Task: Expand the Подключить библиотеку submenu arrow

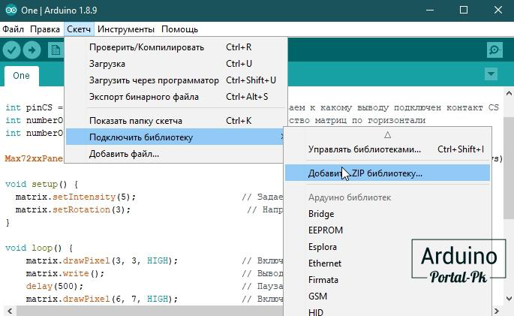Action: coord(281,137)
